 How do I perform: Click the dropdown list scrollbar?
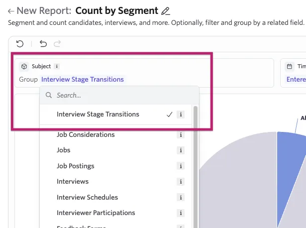coord(196,167)
